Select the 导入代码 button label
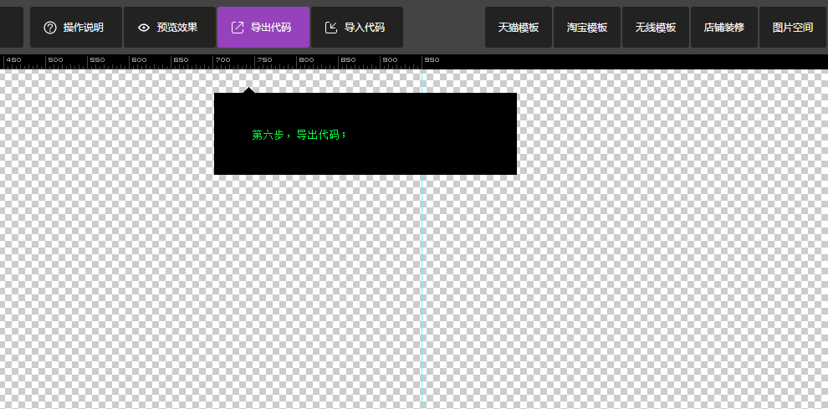The image size is (828, 409). (x=365, y=28)
